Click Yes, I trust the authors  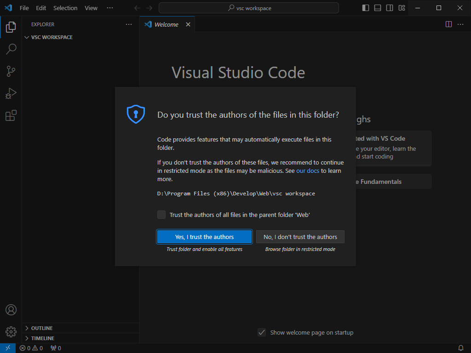tap(204, 237)
